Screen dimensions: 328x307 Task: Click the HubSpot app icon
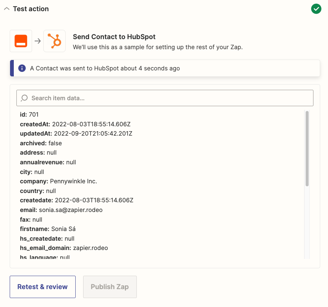coord(54,41)
